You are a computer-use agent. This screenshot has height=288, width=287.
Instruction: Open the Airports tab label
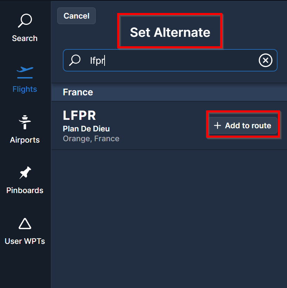[25, 140]
